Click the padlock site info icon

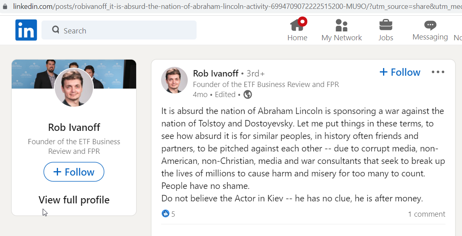(x=5, y=6)
